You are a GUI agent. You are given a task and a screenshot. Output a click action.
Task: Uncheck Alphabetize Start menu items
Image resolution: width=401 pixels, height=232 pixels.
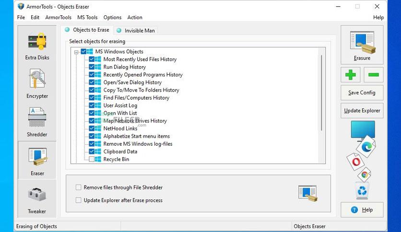pyautogui.click(x=92, y=136)
